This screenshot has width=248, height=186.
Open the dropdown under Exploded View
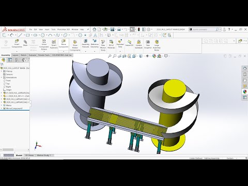(x=120, y=51)
